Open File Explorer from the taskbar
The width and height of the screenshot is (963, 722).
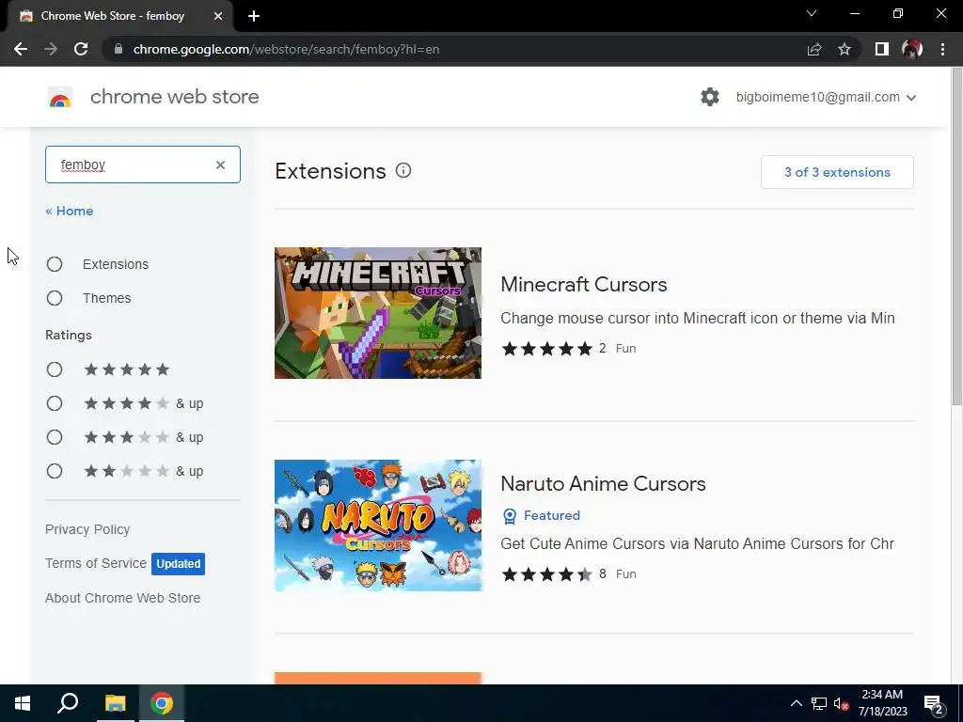pos(115,703)
